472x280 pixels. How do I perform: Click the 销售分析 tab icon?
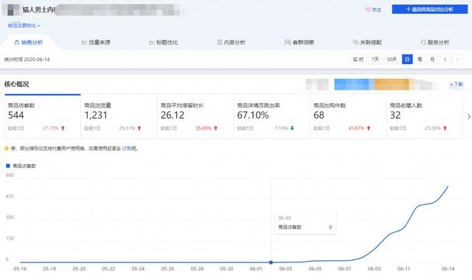coord(17,43)
